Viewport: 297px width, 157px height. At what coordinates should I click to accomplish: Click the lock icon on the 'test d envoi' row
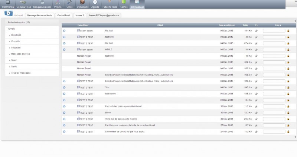coord(288,94)
